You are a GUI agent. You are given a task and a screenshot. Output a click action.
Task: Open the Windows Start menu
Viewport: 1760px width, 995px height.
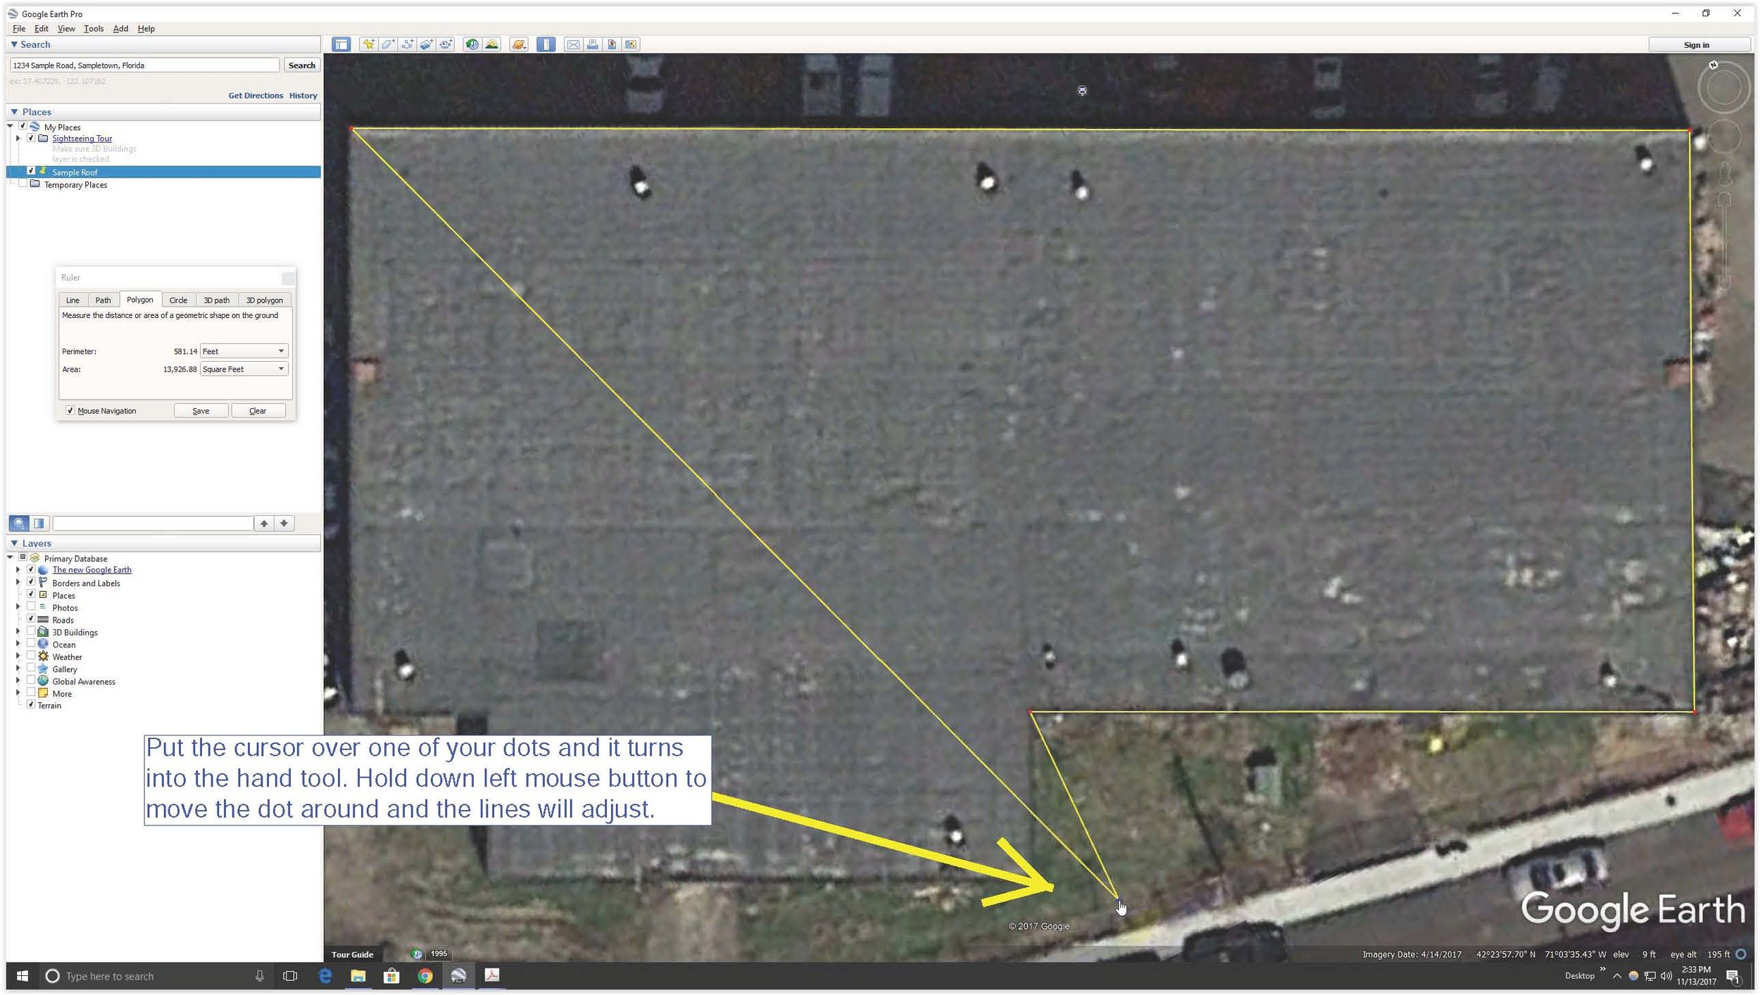point(23,976)
